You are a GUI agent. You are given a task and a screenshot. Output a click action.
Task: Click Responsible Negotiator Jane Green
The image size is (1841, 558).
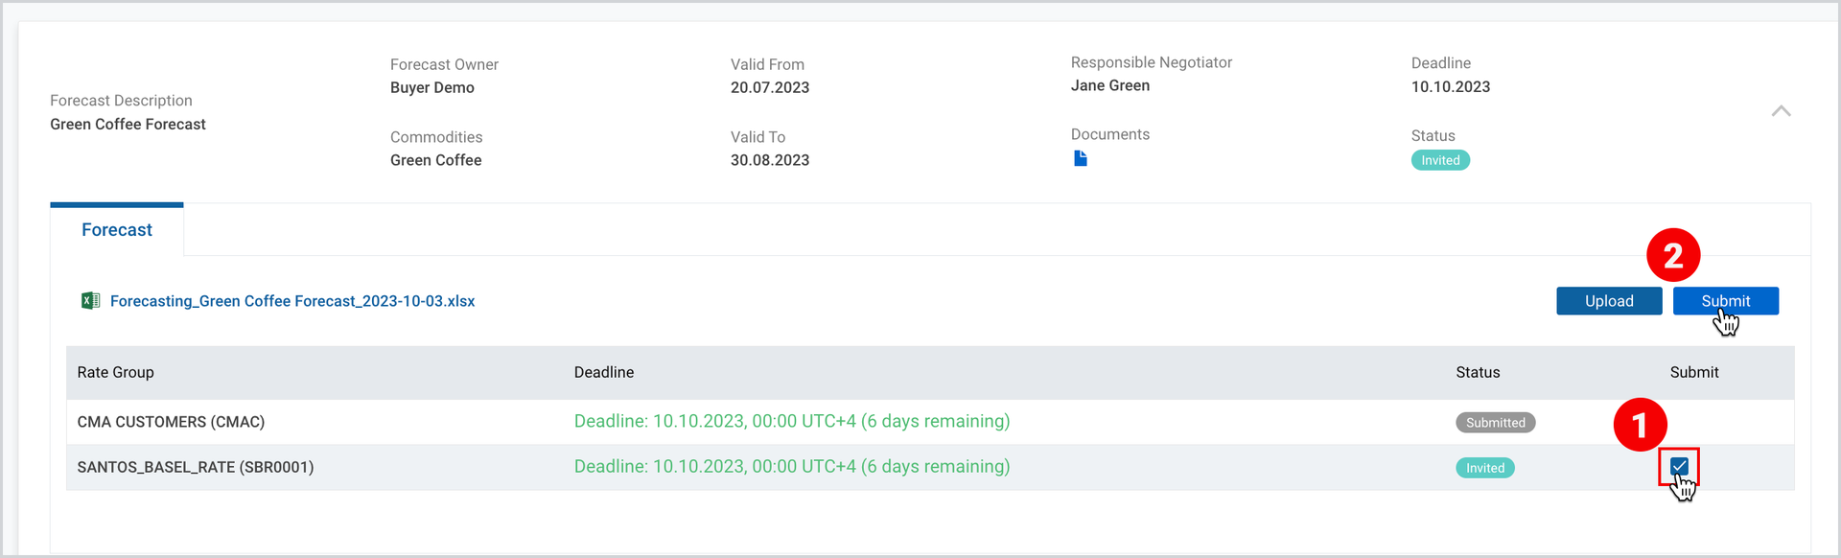1110,85
